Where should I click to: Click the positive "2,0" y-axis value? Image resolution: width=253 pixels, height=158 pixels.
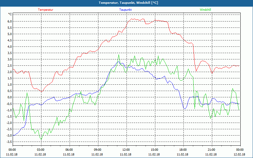pos(9,72)
